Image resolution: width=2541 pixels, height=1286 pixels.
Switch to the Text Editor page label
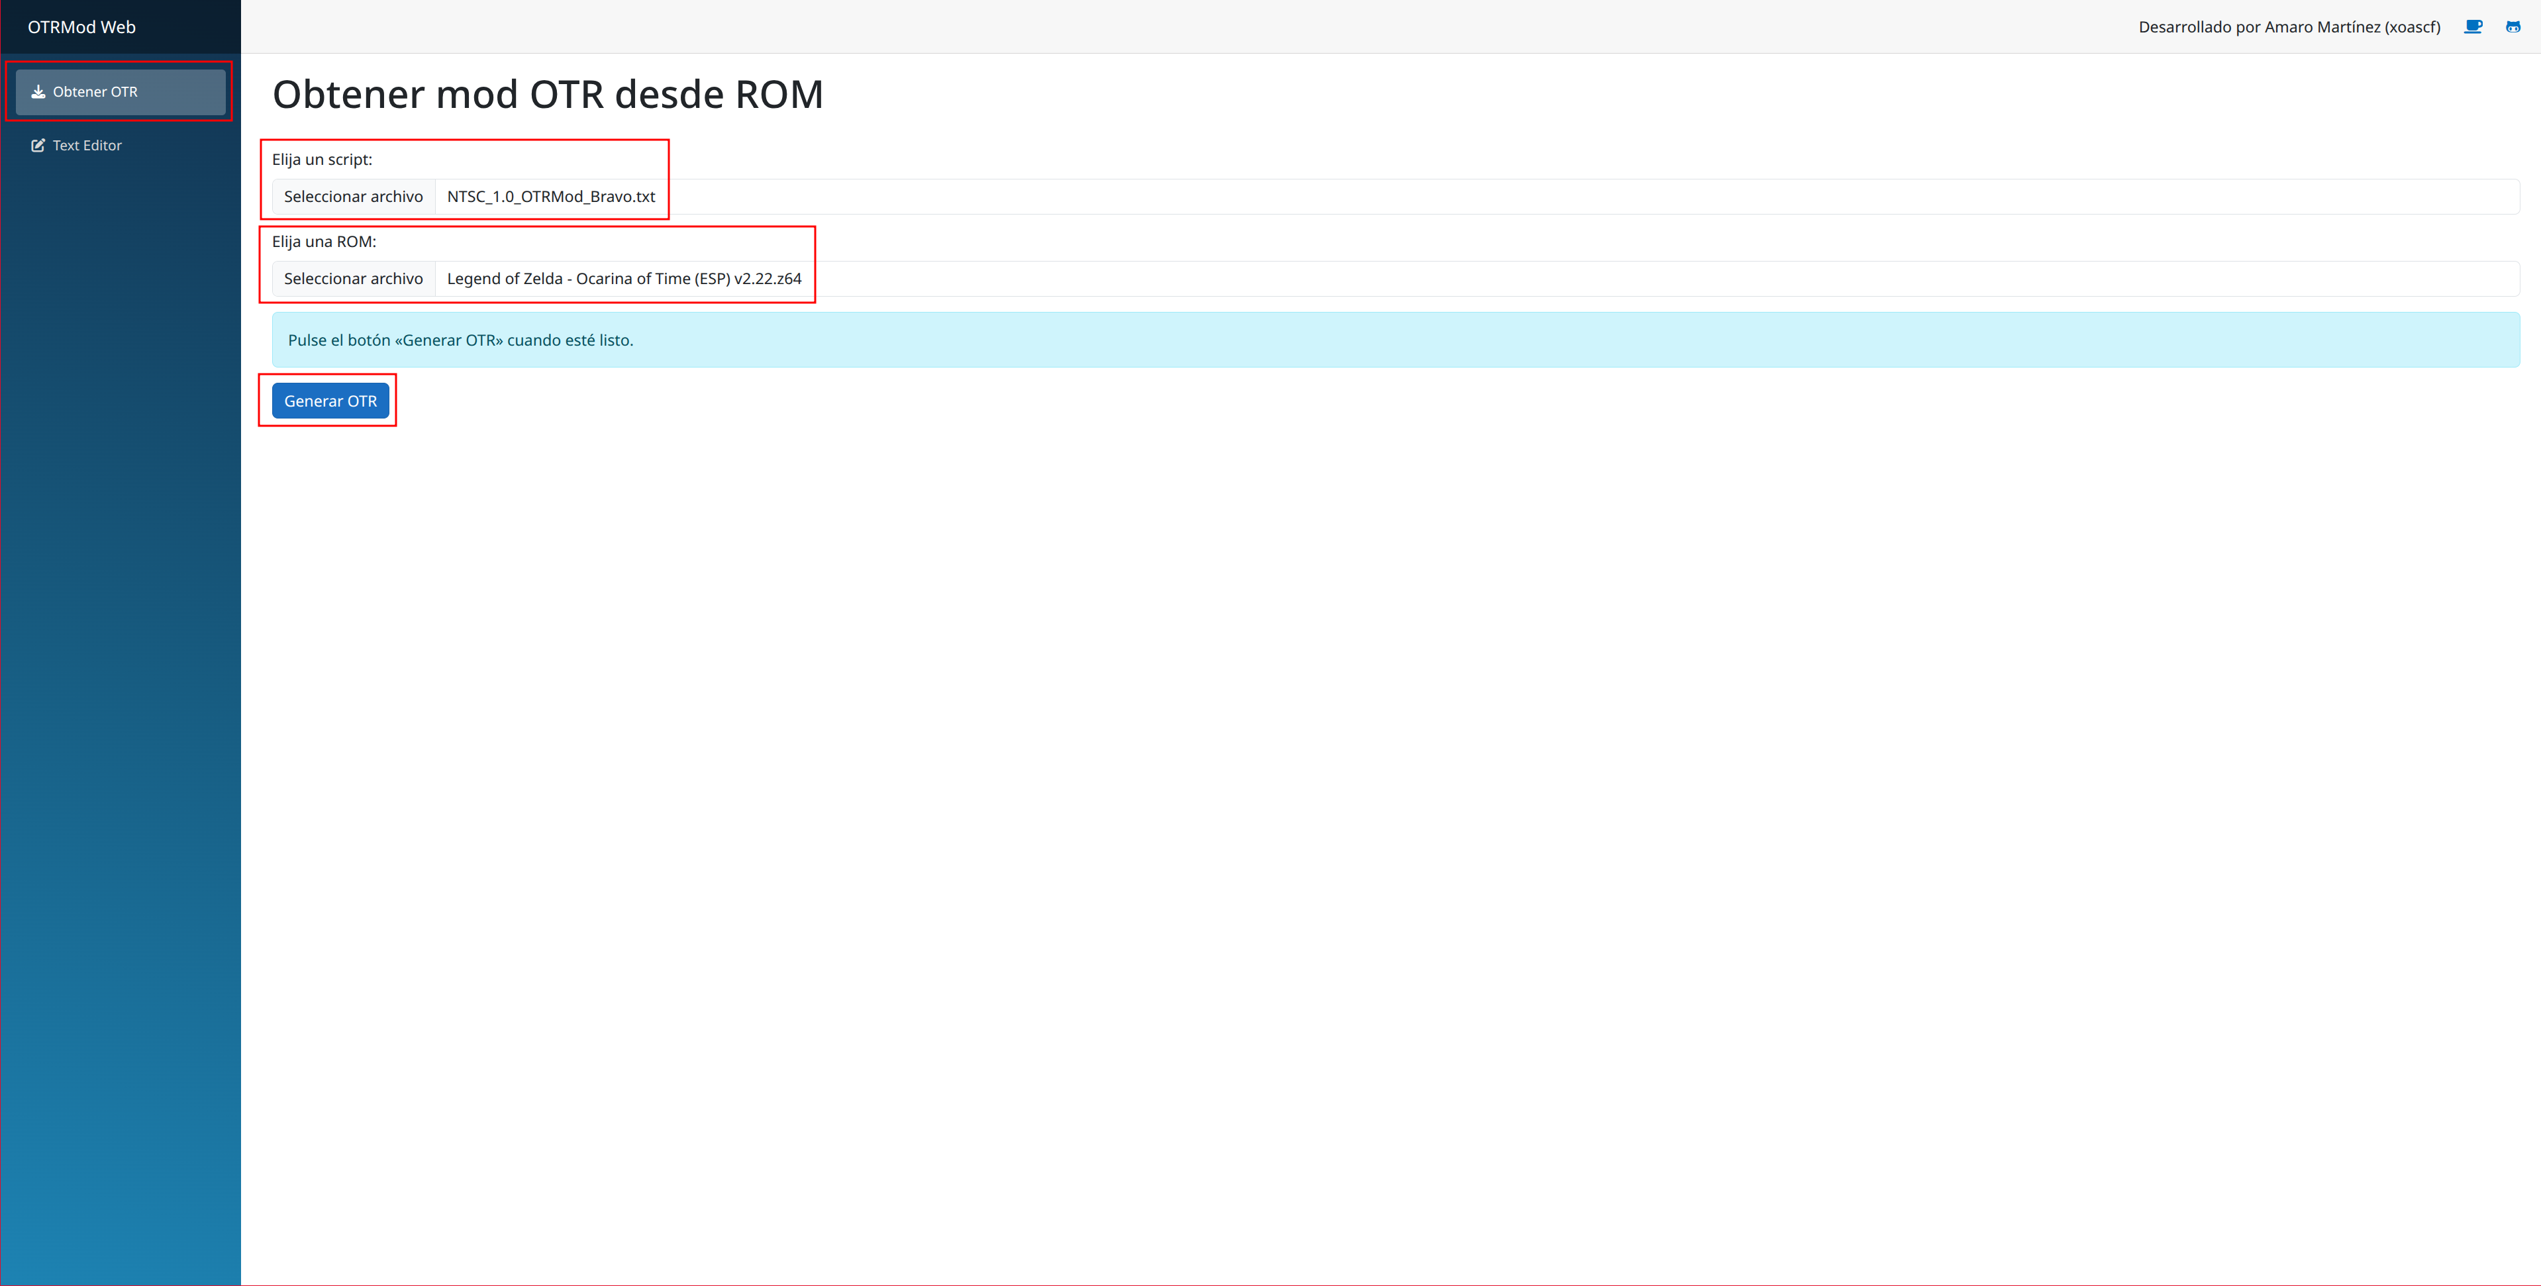(87, 145)
